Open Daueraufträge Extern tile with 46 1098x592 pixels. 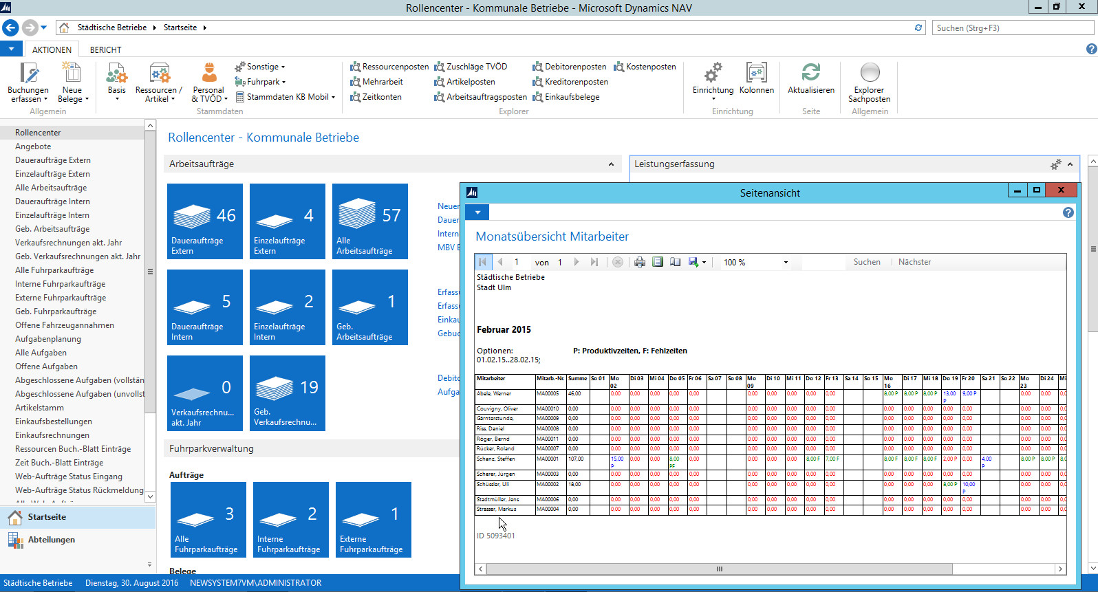pos(205,221)
